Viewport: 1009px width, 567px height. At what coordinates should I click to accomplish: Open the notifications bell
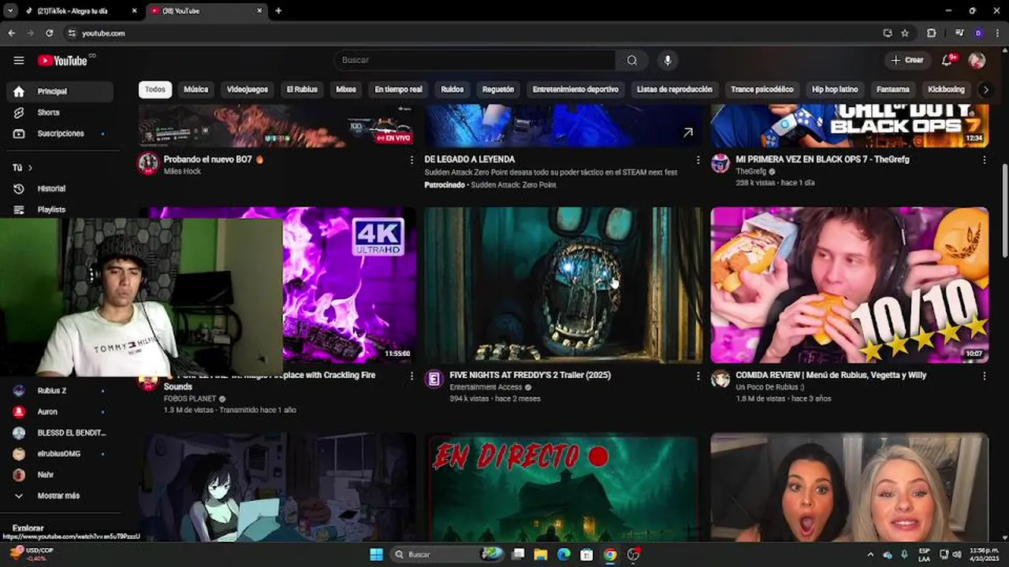pos(948,61)
